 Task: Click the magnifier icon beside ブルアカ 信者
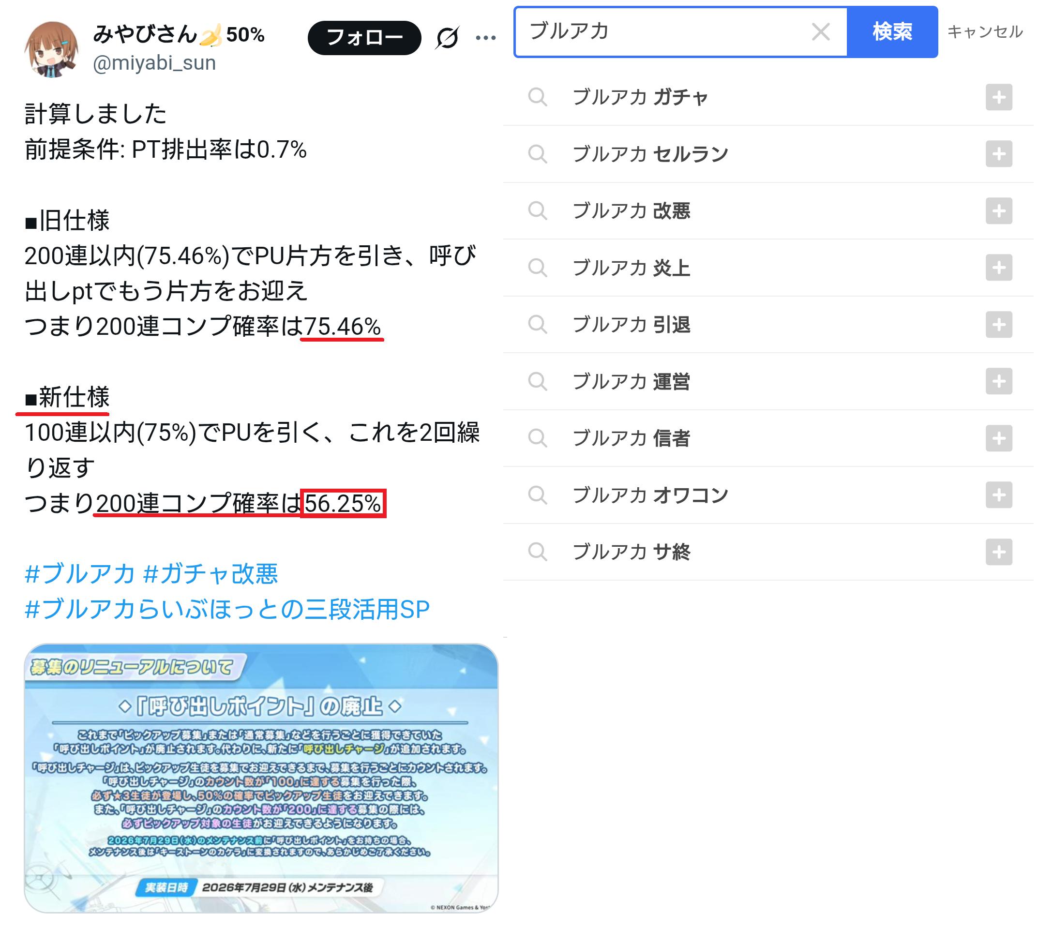tap(538, 438)
